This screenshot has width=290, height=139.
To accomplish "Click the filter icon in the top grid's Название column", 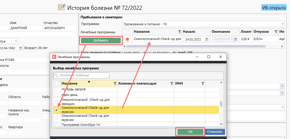I will 180,32.
